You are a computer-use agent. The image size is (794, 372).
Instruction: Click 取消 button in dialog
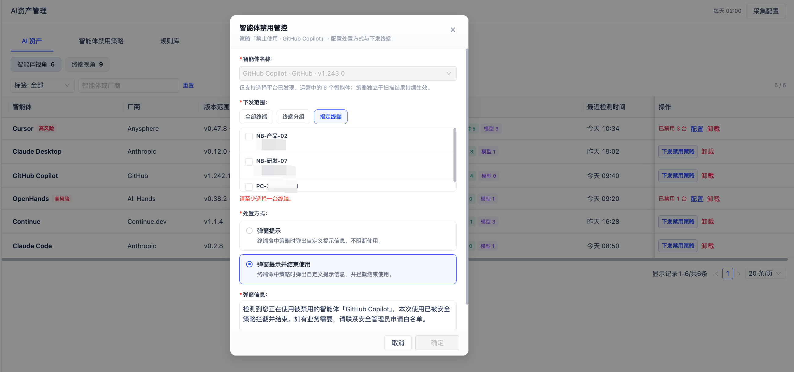click(398, 342)
